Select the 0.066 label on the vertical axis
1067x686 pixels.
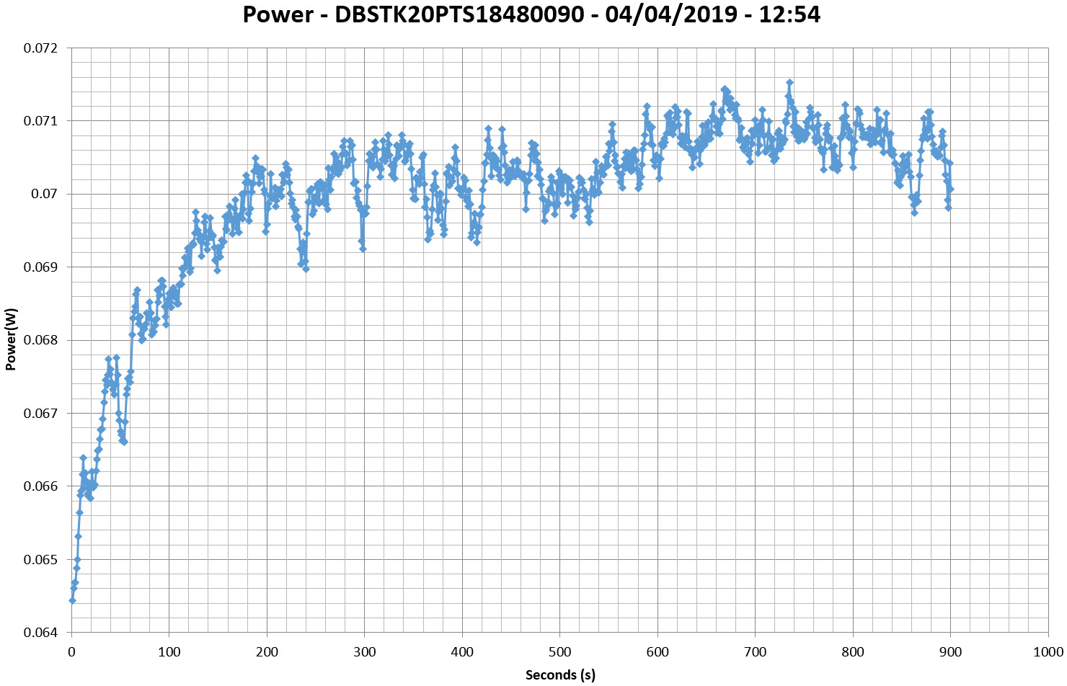click(41, 486)
